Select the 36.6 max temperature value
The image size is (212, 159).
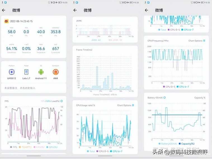(41, 48)
